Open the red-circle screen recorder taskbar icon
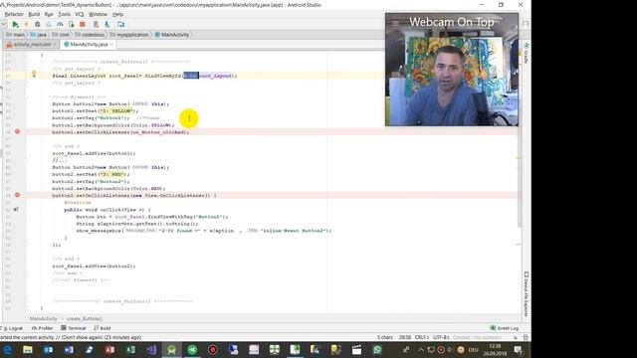The width and height of the screenshot is (637, 358). click(213, 349)
